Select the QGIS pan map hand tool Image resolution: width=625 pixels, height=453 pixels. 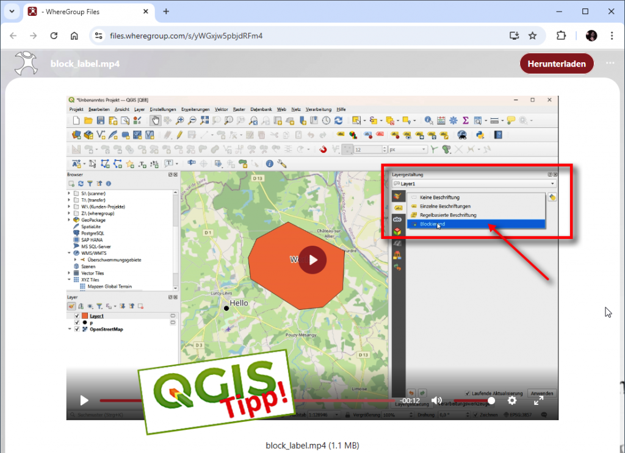pos(156,121)
